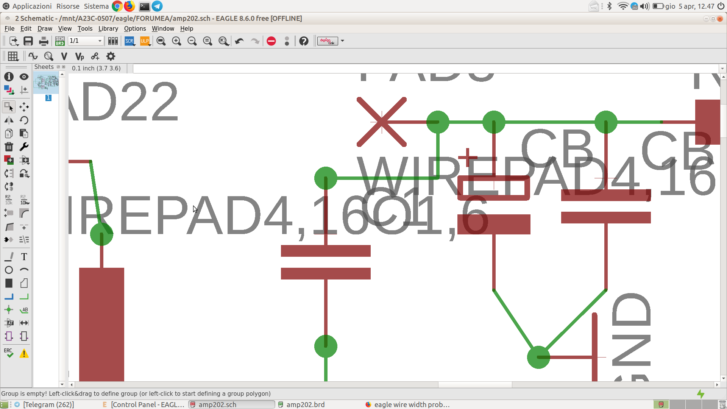This screenshot has width=727, height=409.
Task: Toggle the Show eye tool
Action: pyautogui.click(x=24, y=77)
